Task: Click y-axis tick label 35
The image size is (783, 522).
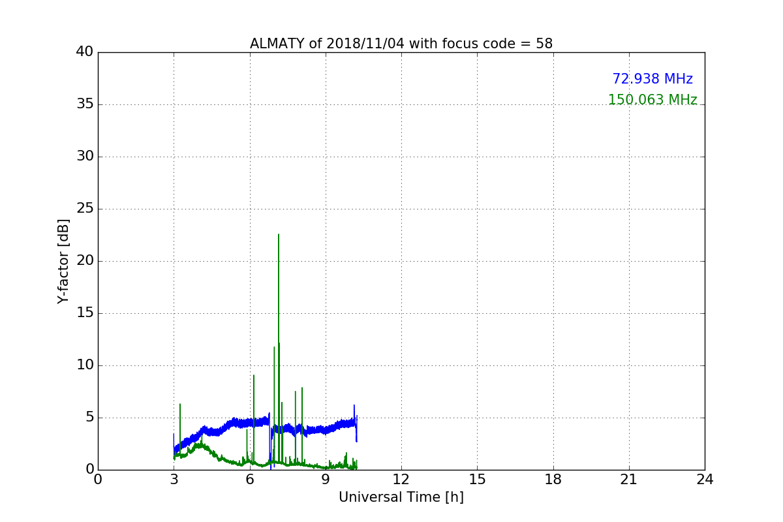Action: [x=84, y=104]
